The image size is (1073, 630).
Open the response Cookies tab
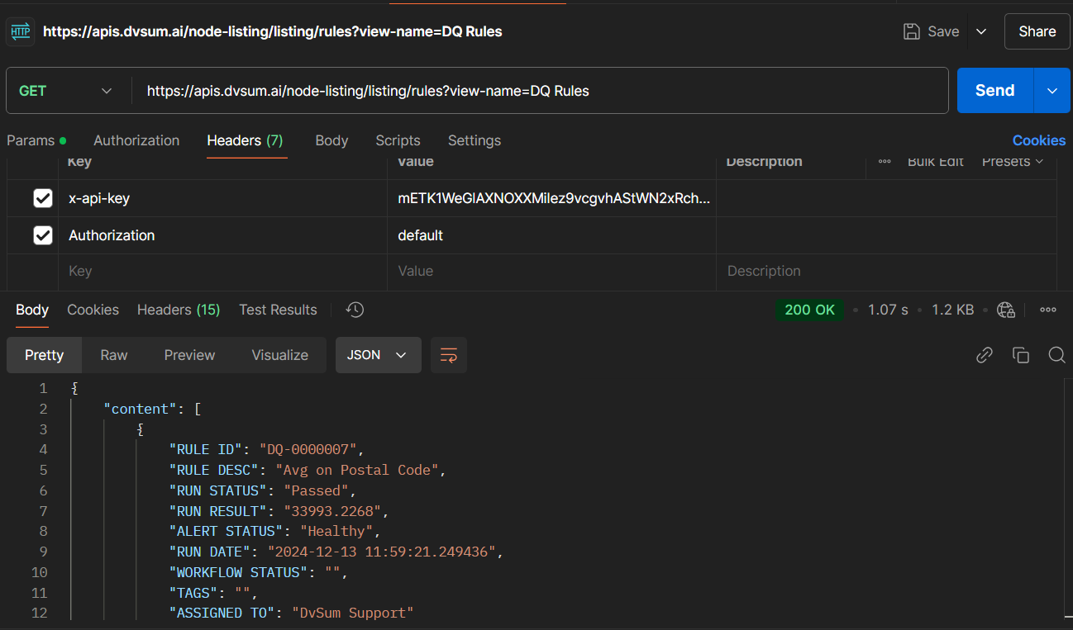point(93,310)
